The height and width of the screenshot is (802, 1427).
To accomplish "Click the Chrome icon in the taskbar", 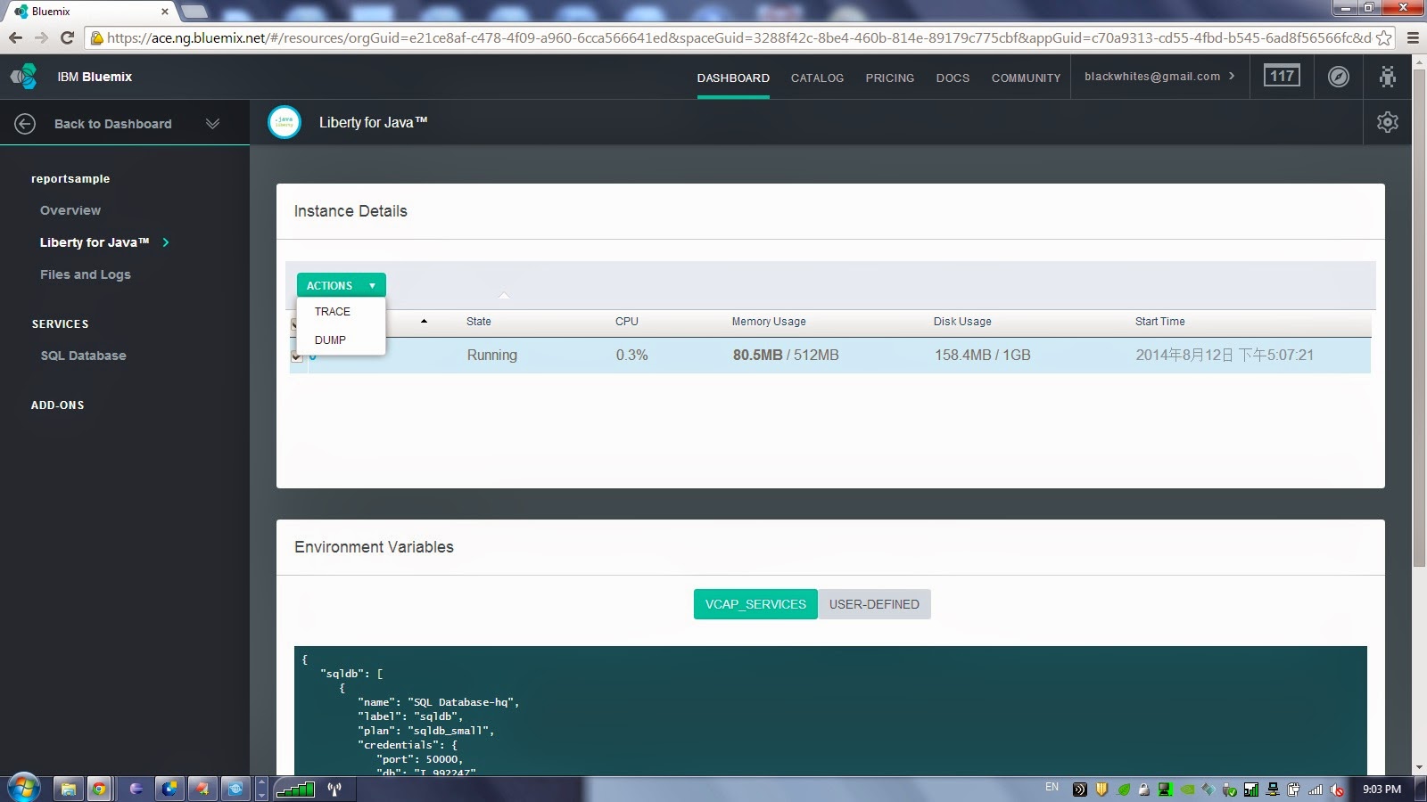I will (99, 789).
